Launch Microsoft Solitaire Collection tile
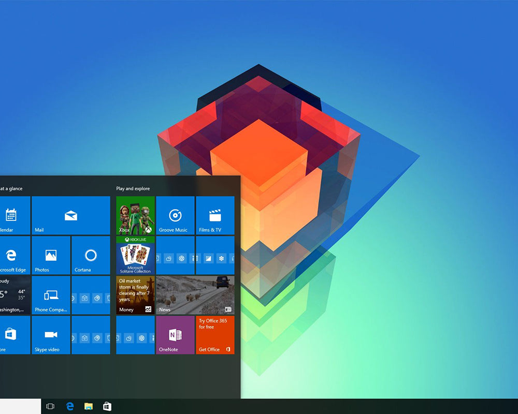 tap(135, 256)
